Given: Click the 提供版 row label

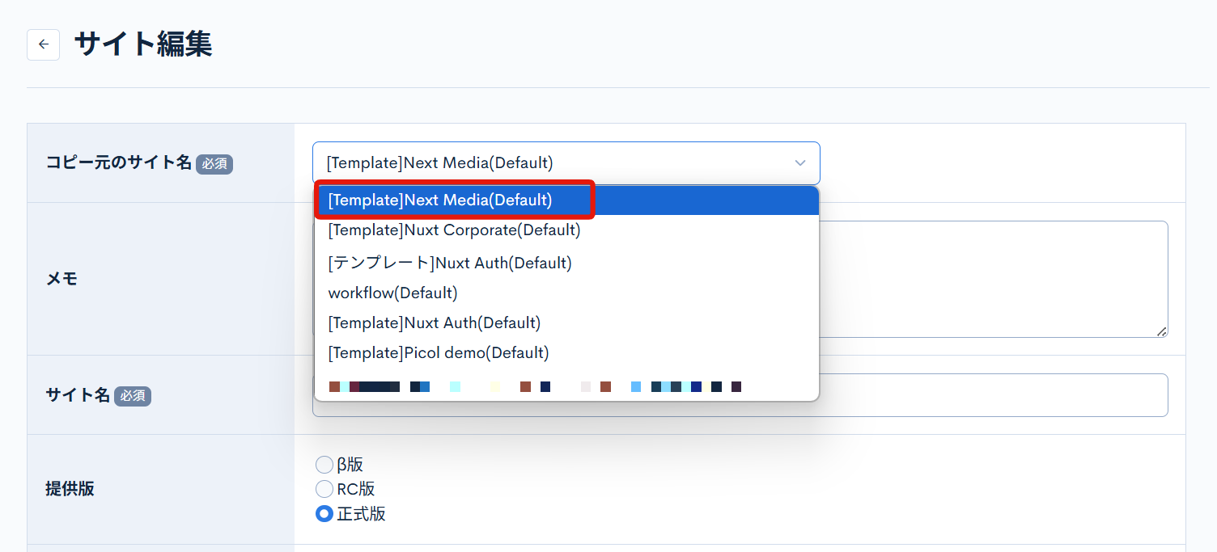Looking at the screenshot, I should (70, 489).
